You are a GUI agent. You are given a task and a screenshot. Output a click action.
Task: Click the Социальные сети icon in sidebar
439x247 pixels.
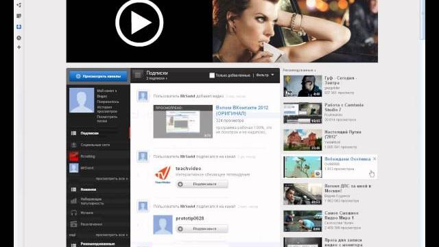click(x=73, y=145)
